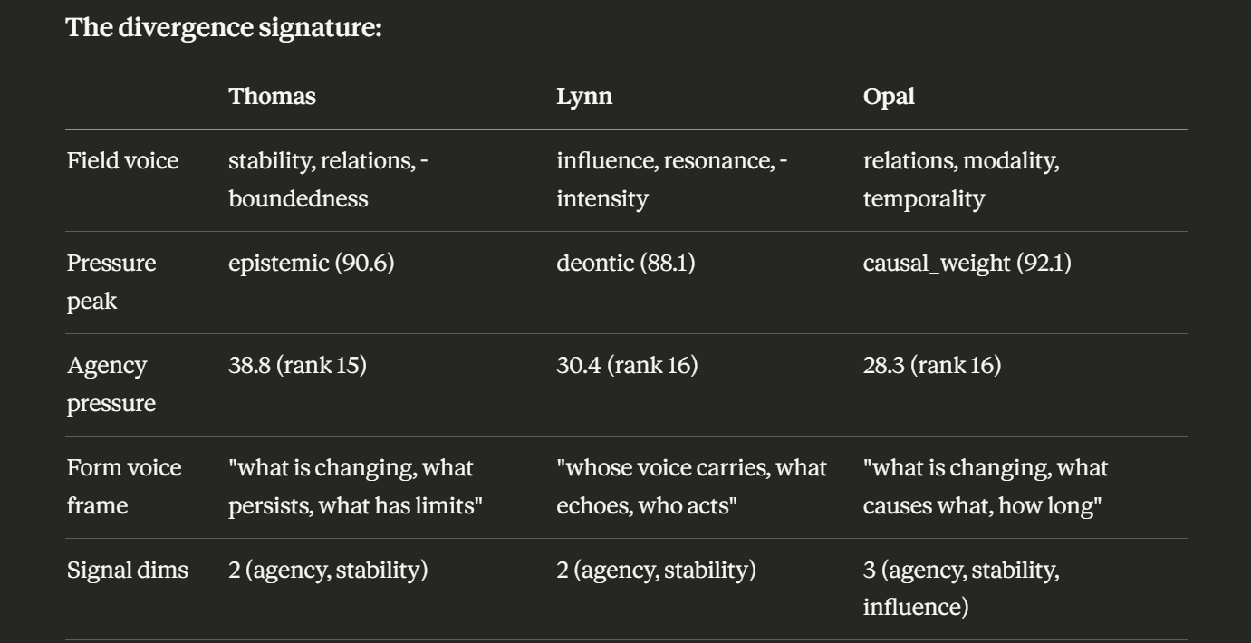Click Thomas's "epistemic (90.6)" cell
The image size is (1251, 643).
coord(311,264)
